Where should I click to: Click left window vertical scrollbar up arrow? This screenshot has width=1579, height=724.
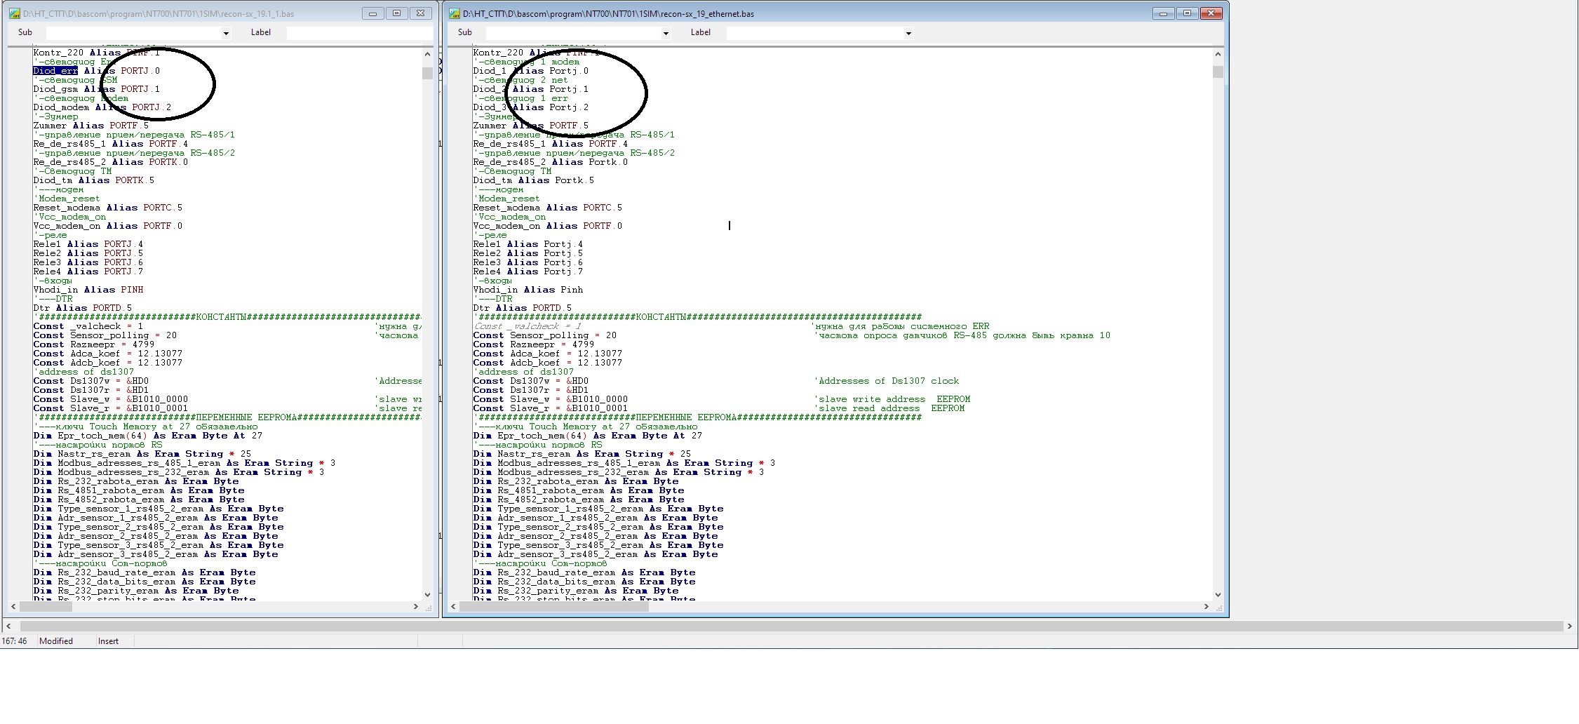pyautogui.click(x=427, y=54)
